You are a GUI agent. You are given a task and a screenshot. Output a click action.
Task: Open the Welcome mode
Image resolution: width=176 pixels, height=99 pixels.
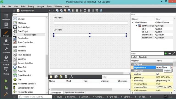point(6,17)
